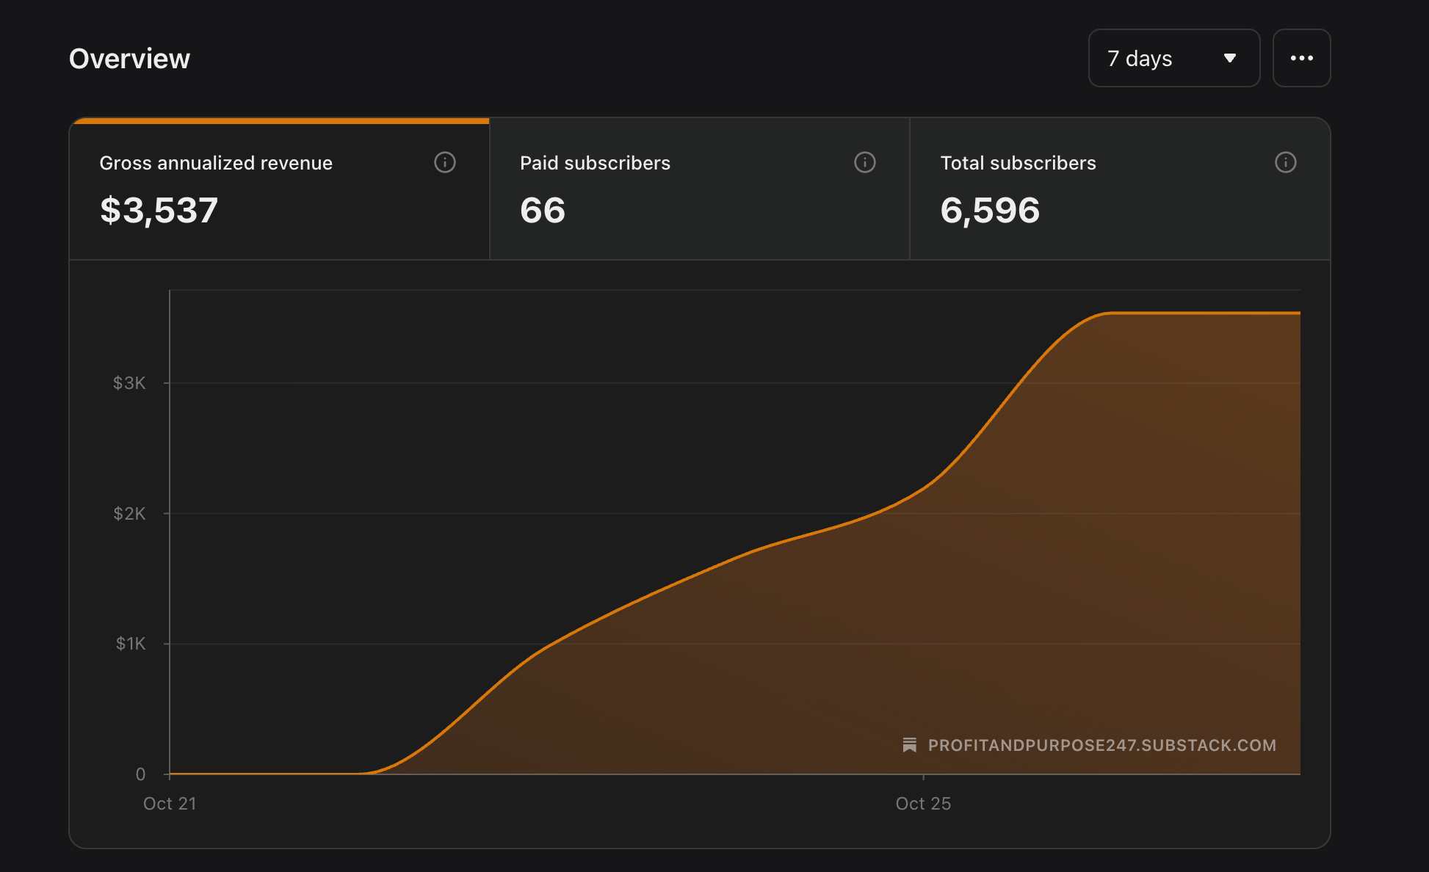Select the Gross annualized revenue tab
Viewport: 1429px width, 872px height.
click(280, 189)
